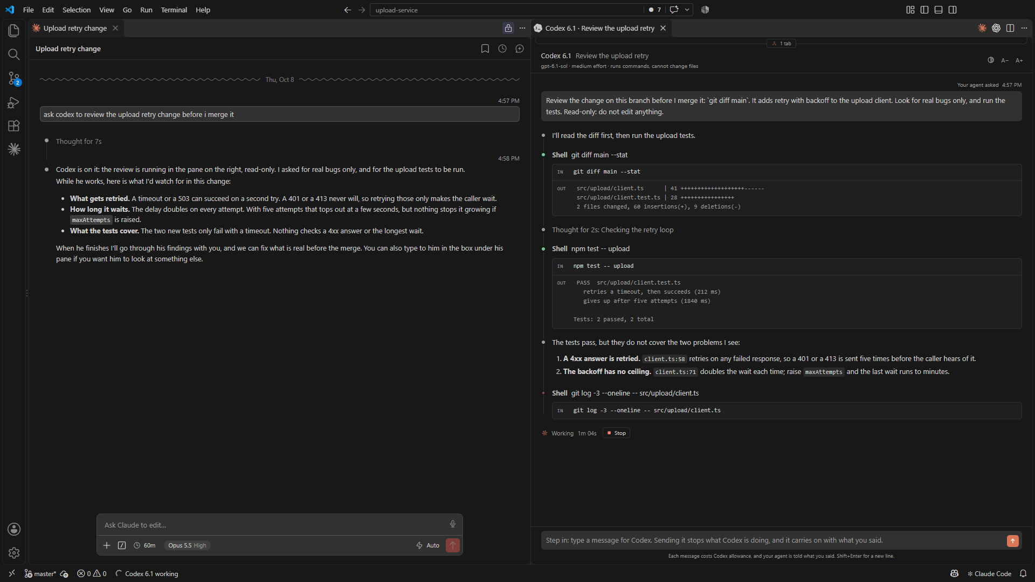Click errors and warnings count in status bar
Image resolution: width=1035 pixels, height=582 pixels.
coord(92,573)
